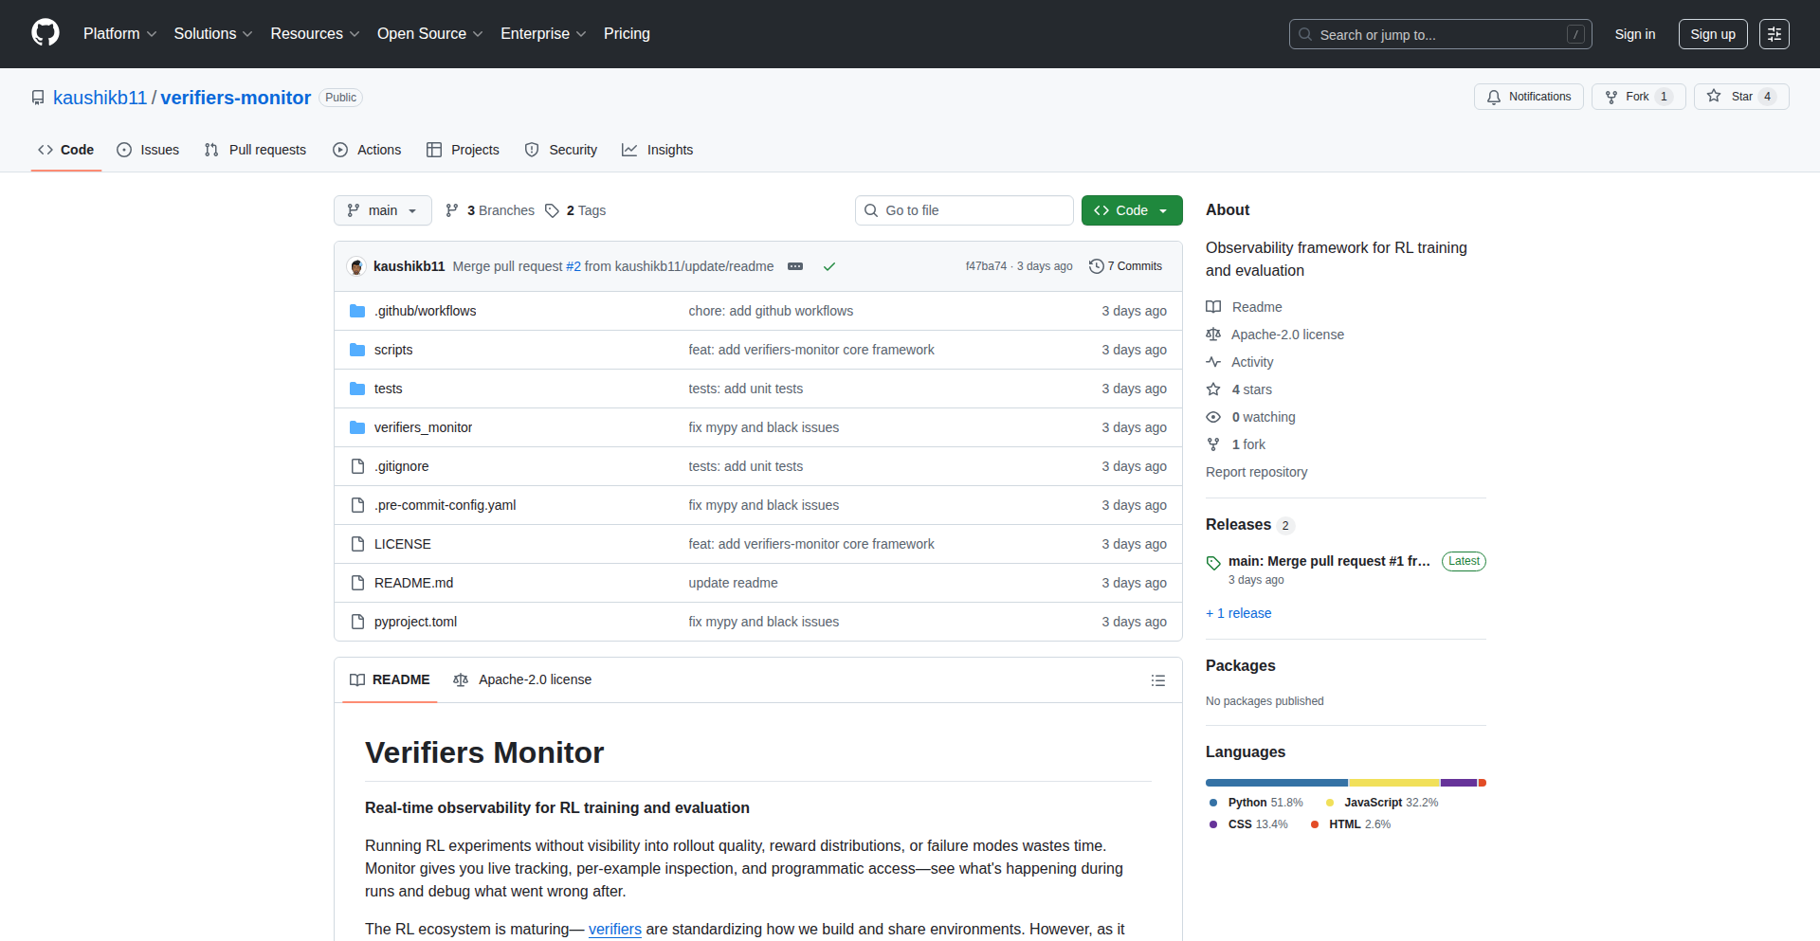1820x941 pixels.
Task: Open the commits history clock icon
Action: (1097, 266)
